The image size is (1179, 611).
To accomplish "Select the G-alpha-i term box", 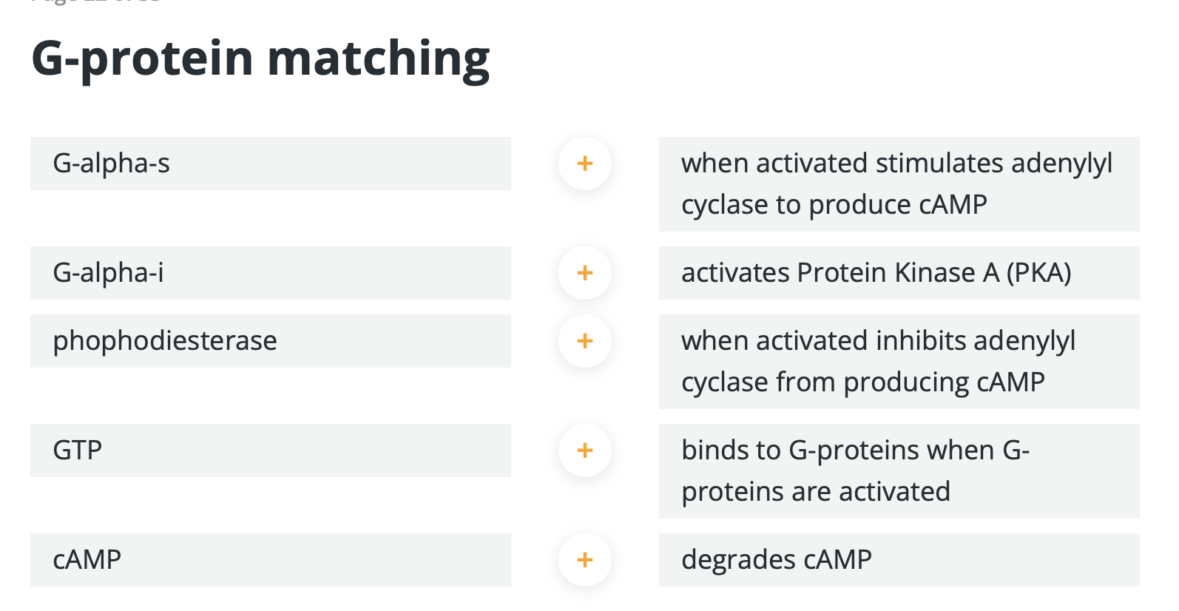I will click(x=270, y=272).
